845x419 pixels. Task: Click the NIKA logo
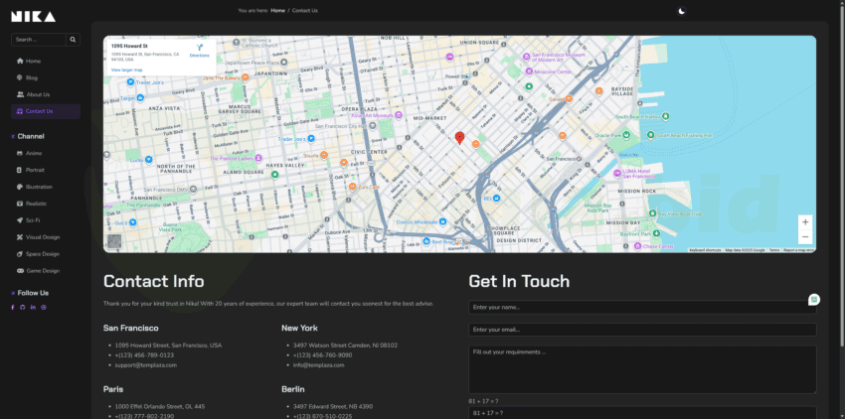click(34, 16)
